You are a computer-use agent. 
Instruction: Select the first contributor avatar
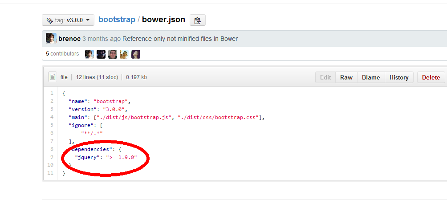pyautogui.click(x=89, y=54)
